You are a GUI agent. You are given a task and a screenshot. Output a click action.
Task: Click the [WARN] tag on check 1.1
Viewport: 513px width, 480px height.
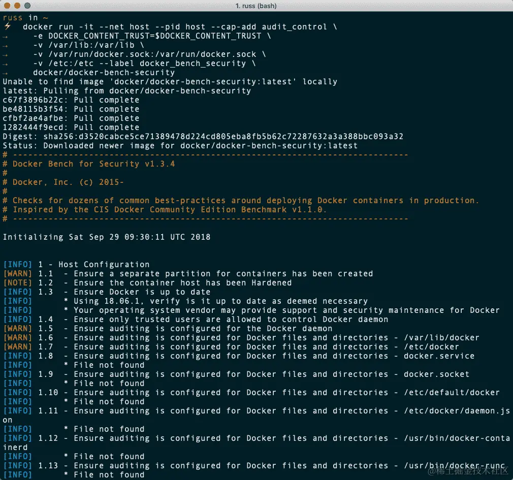coord(18,274)
